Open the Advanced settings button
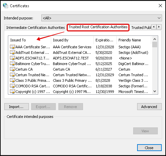The height and width of the screenshot is (156, 166). (x=149, y=107)
